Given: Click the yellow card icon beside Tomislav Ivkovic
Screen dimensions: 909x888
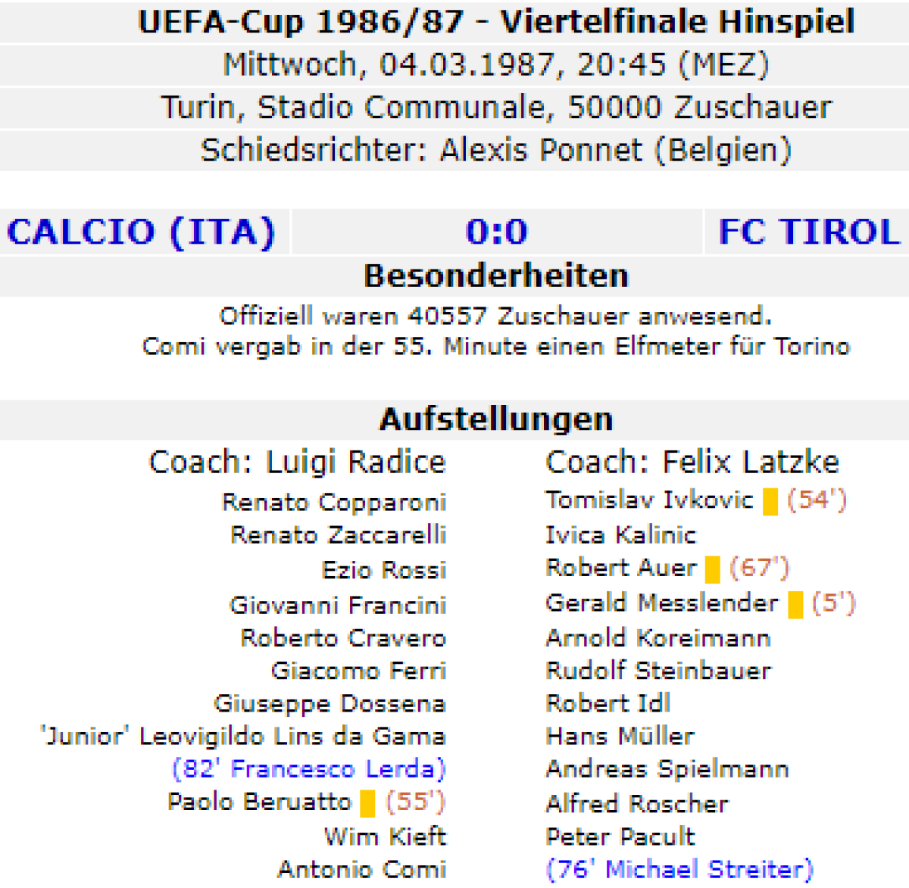Looking at the screenshot, I should (x=770, y=501).
